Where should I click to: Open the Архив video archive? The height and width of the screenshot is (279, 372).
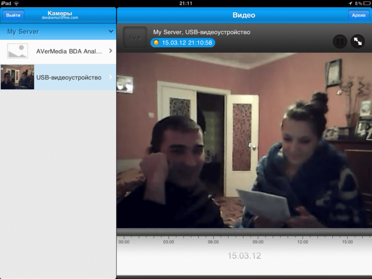pos(359,15)
